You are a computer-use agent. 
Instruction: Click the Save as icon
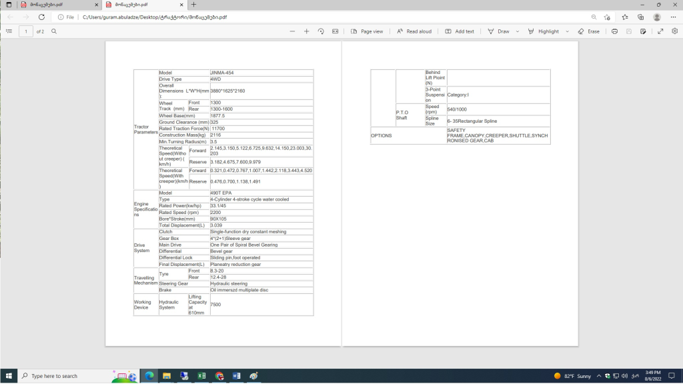pos(643,31)
